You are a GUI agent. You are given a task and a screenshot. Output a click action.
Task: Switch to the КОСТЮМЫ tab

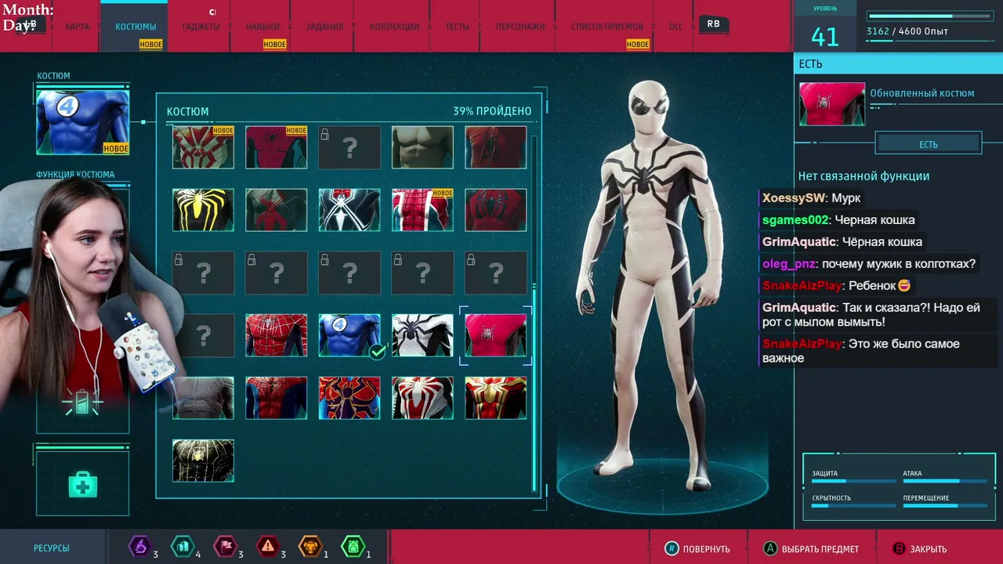pyautogui.click(x=136, y=27)
